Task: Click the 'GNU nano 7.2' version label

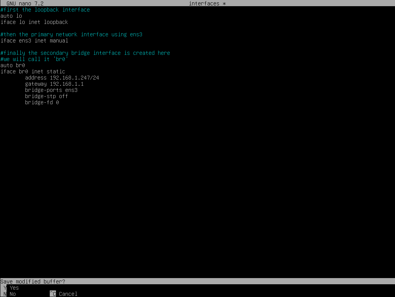Action: (x=25, y=3)
